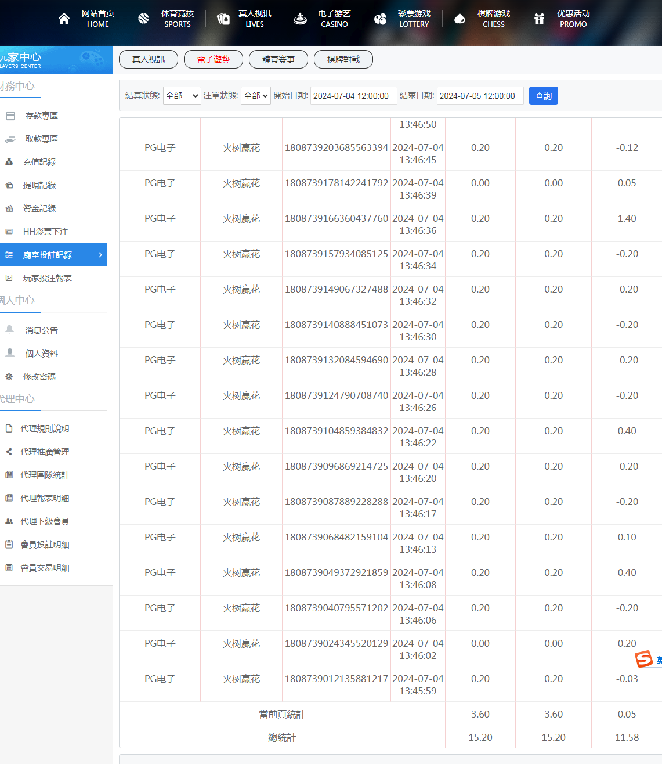Click the 開始日期 date field
The height and width of the screenshot is (764, 662).
(x=353, y=96)
